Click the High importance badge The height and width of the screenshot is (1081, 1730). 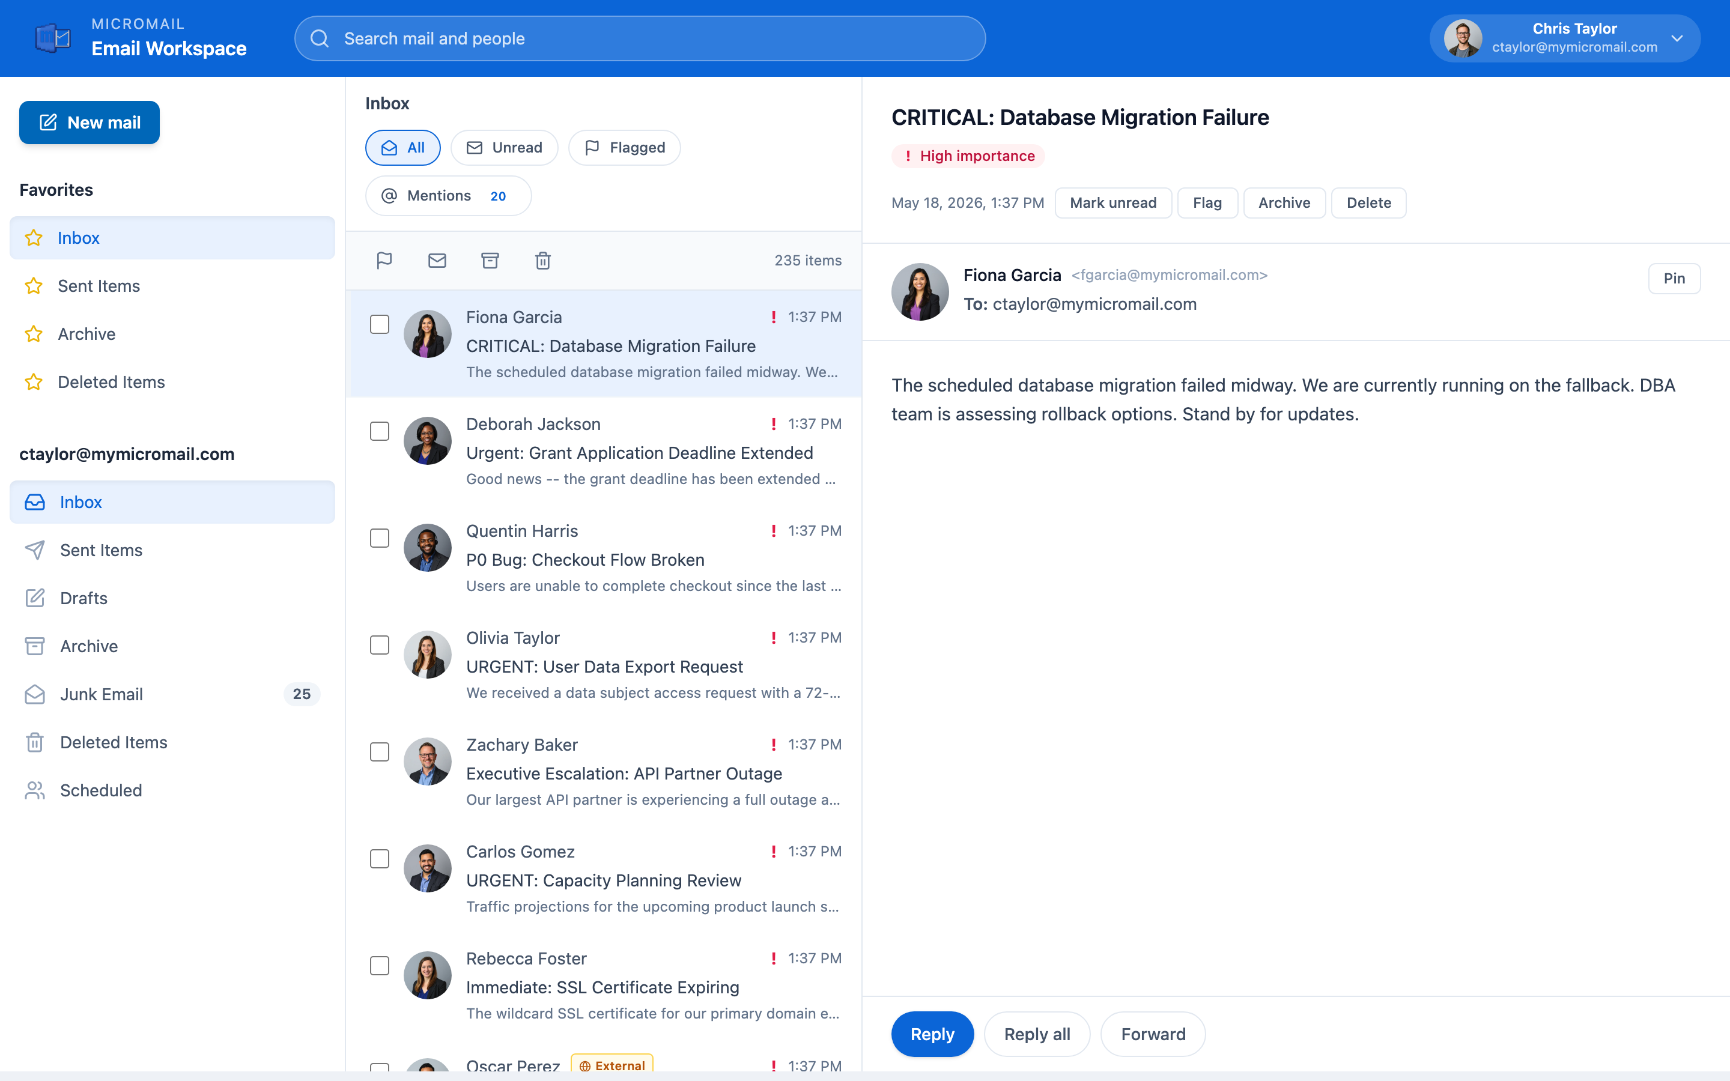coord(968,156)
